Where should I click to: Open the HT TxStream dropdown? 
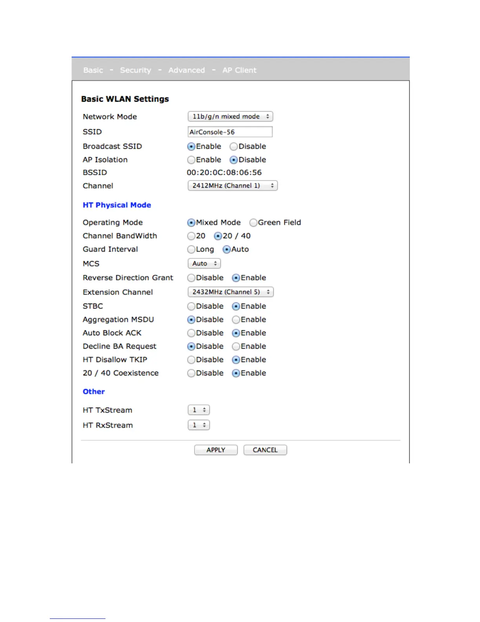point(199,410)
